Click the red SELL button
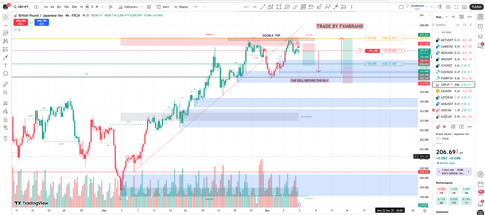The width and height of the screenshot is (485, 215). click(x=20, y=22)
